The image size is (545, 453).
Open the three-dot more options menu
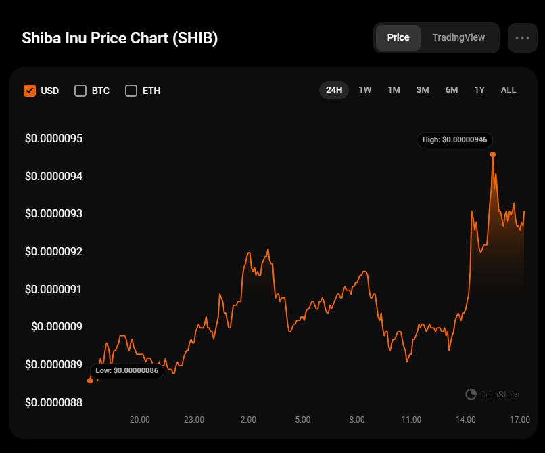click(522, 38)
